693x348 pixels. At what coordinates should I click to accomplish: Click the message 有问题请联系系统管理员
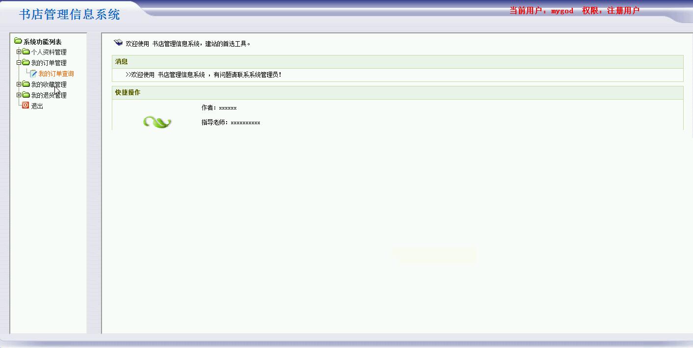coord(248,75)
